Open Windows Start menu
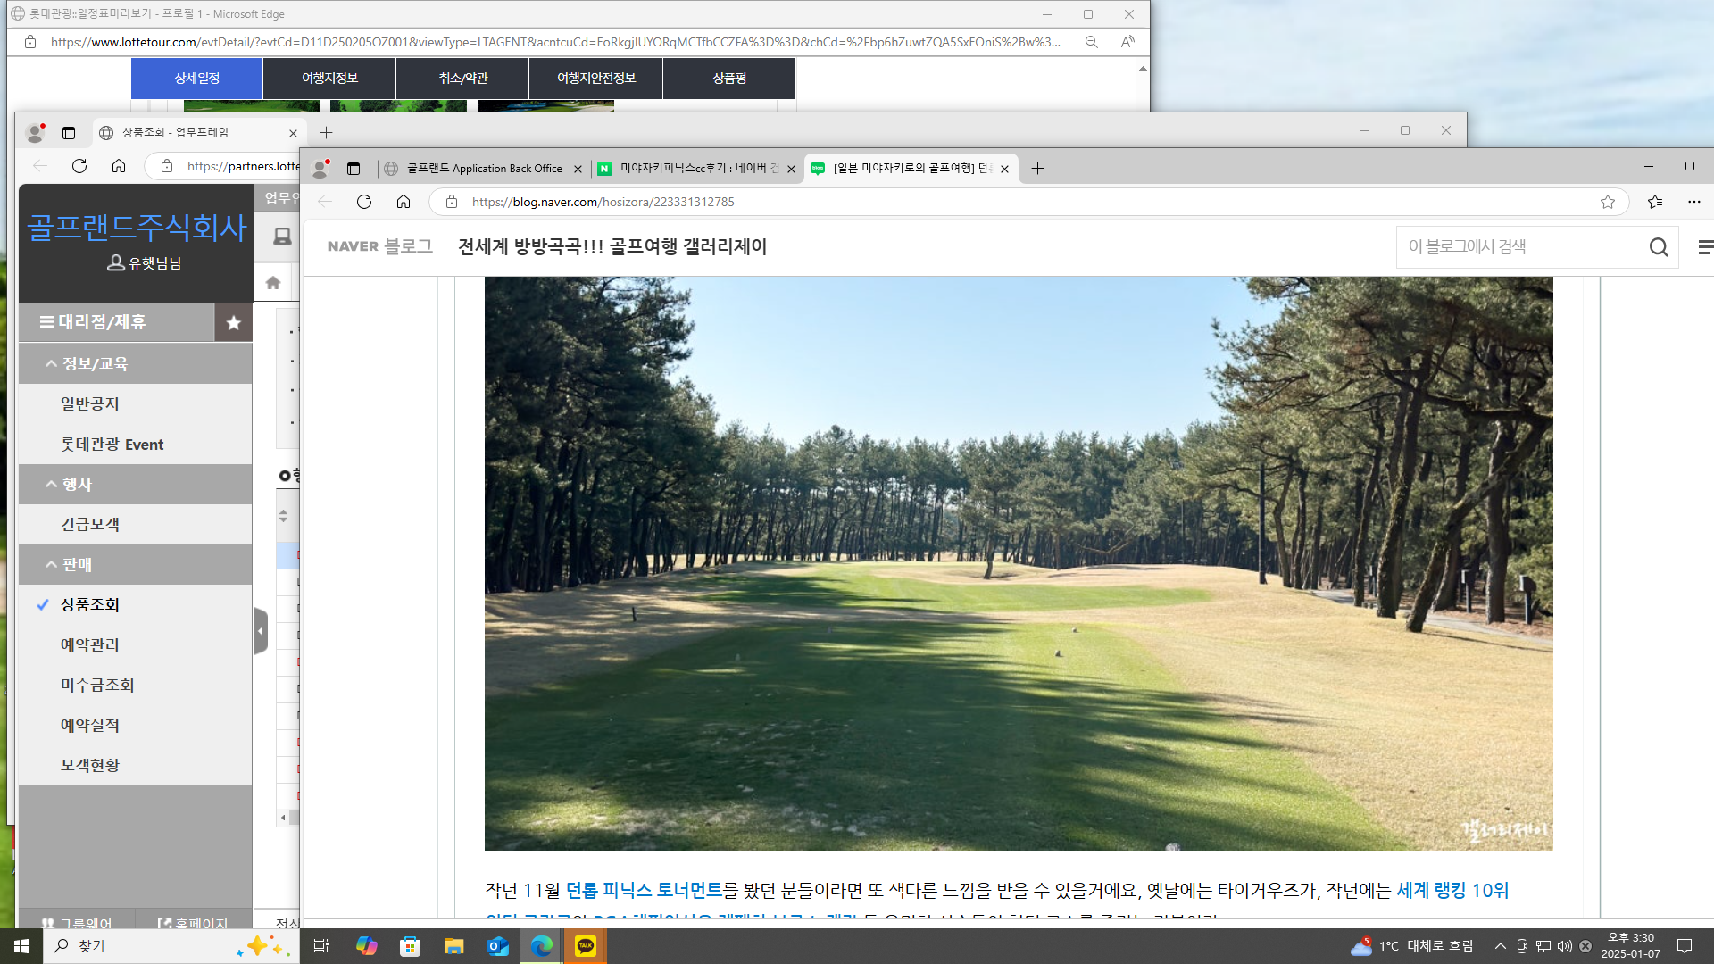The image size is (1714, 964). pos(21,946)
